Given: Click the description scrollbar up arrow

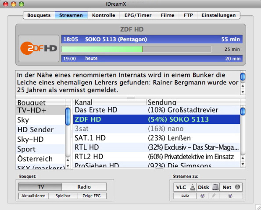Looking at the screenshot, I should [243, 86].
